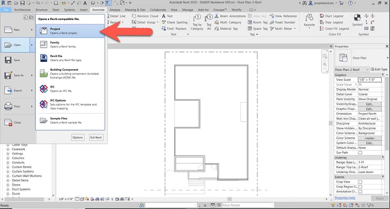Click the Exit Revit button
Viewport: 390px width, 209px height.
click(x=96, y=138)
